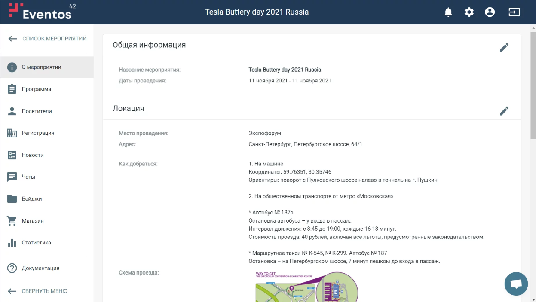The image size is (536, 302).
Task: Click the logout exit icon
Action: [514, 12]
